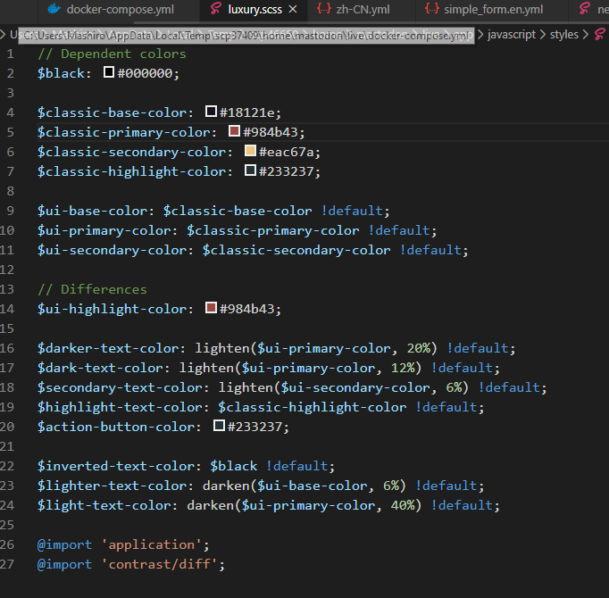Switch to the docker-compose.yml tab
This screenshot has width=609, height=598.
(120, 9)
